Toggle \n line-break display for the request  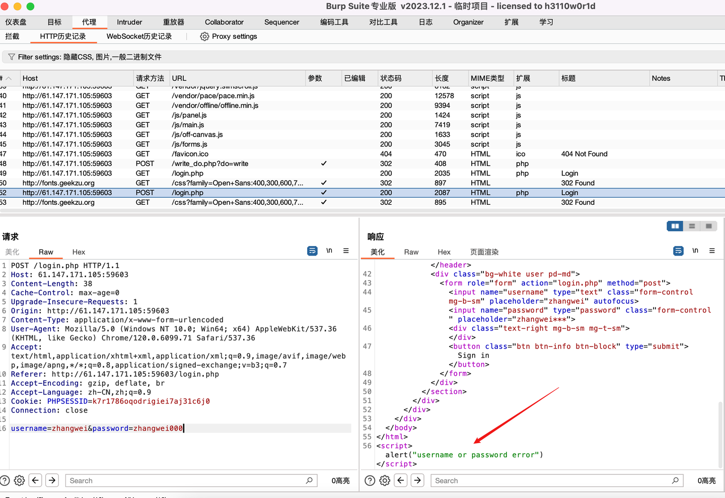(x=329, y=251)
